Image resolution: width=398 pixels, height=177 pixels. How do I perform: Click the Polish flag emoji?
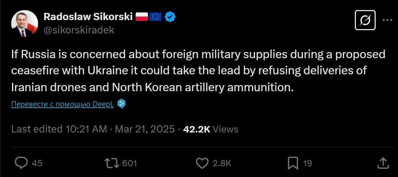[142, 17]
